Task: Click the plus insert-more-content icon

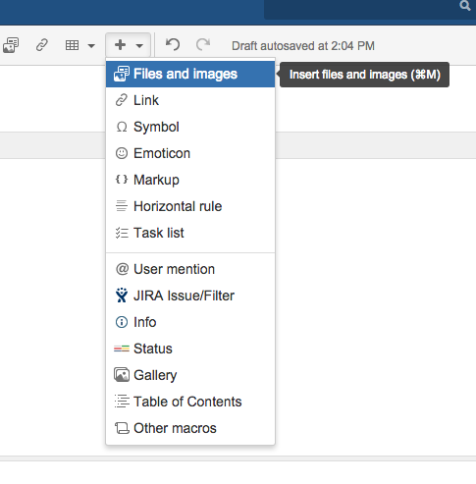Action: click(121, 45)
